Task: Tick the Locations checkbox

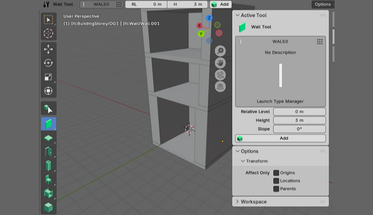Action: [x=276, y=181]
